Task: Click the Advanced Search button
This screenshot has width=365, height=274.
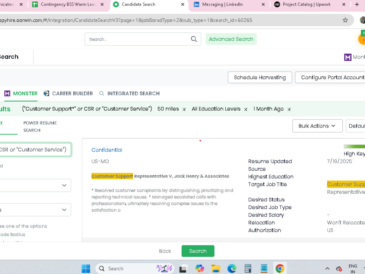Action: 231,39
